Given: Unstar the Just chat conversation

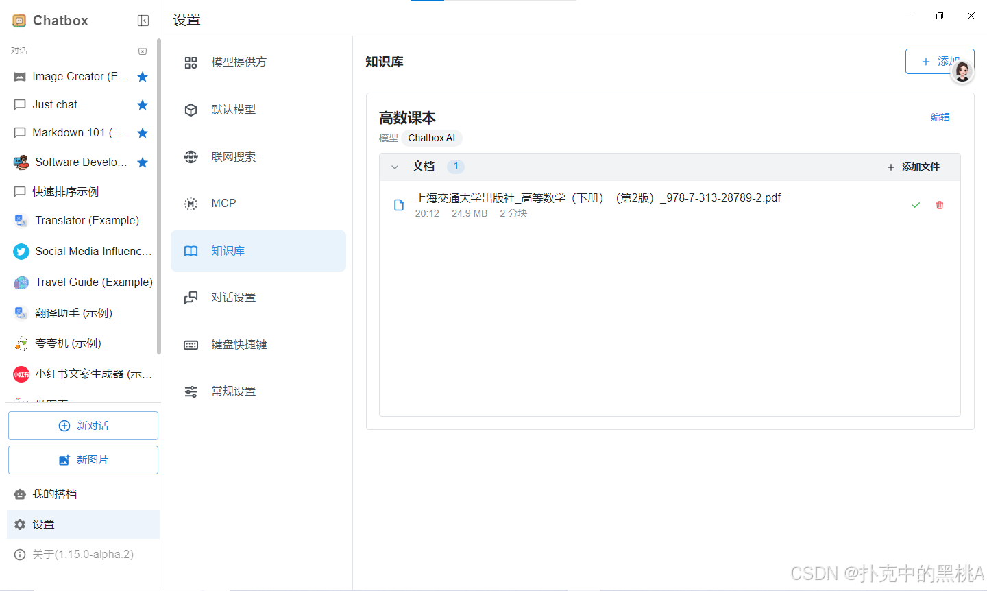Looking at the screenshot, I should click(x=143, y=105).
